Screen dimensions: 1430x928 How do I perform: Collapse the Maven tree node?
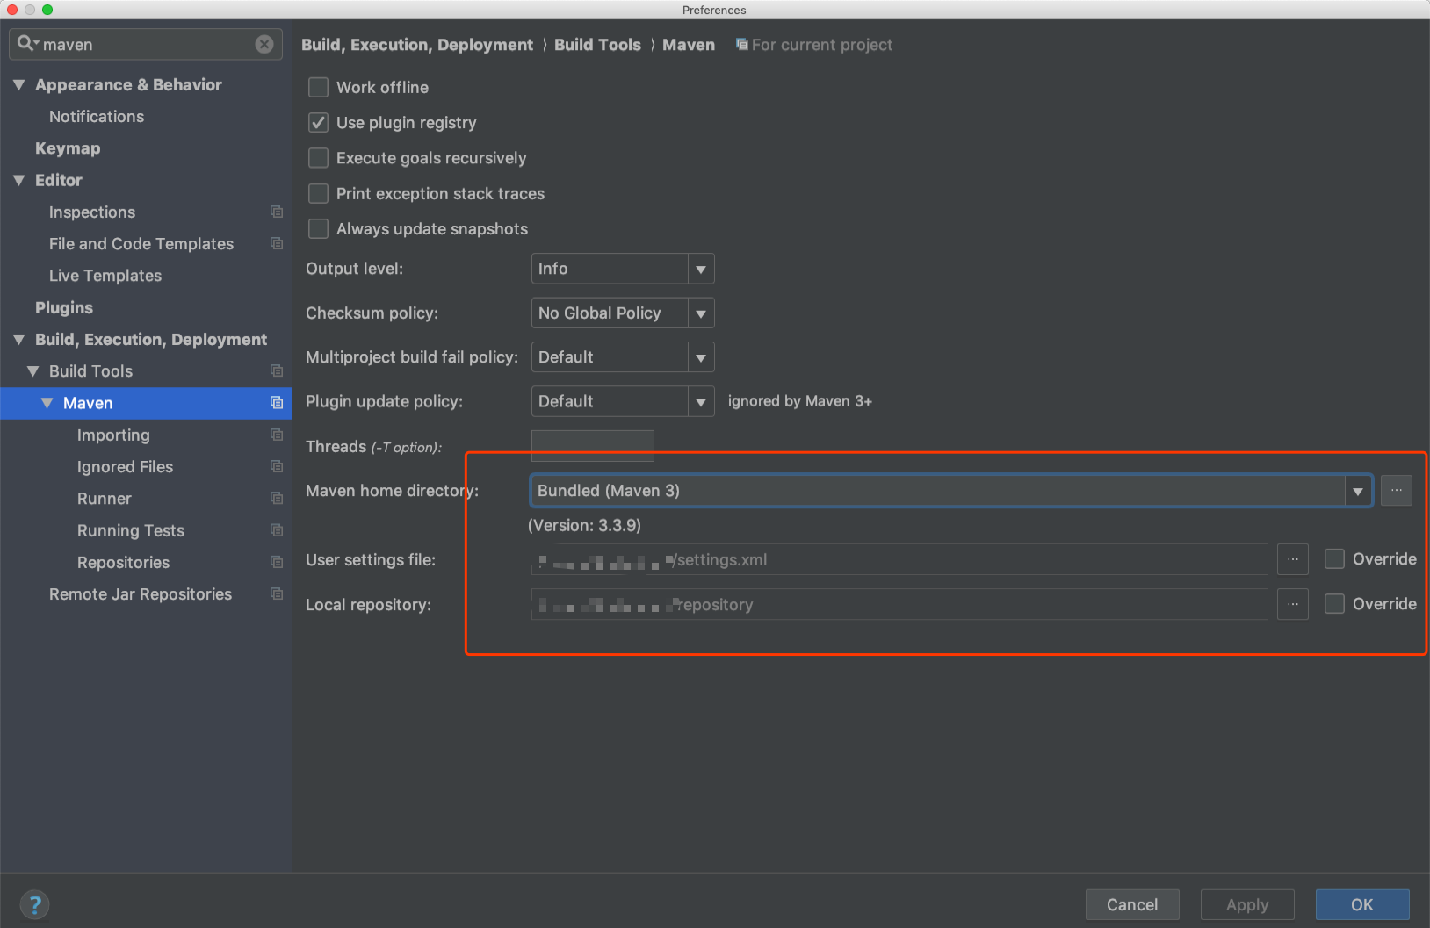tap(47, 403)
